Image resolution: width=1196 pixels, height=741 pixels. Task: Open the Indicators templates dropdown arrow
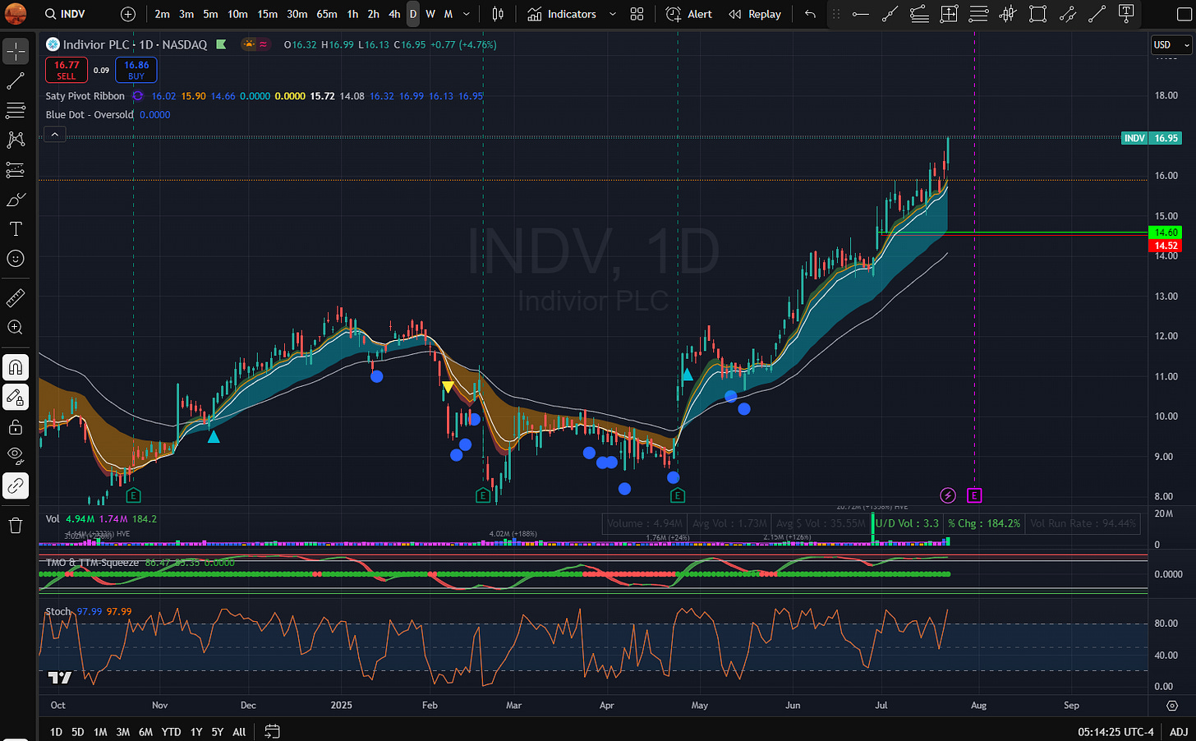click(613, 14)
